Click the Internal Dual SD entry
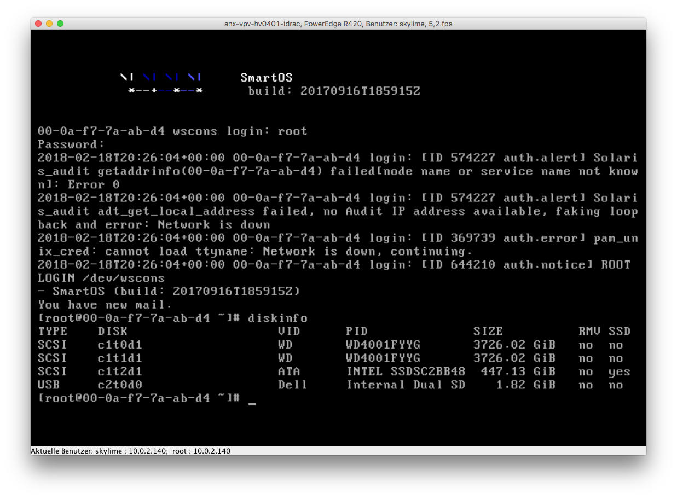Viewport: 677px width, 499px height. 406,385
